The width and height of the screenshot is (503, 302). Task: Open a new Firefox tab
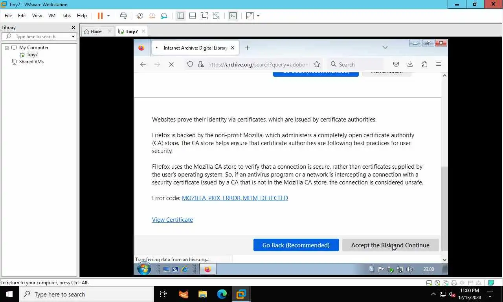247,48
